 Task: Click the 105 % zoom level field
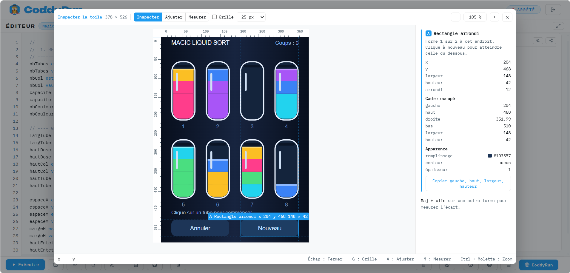(475, 17)
